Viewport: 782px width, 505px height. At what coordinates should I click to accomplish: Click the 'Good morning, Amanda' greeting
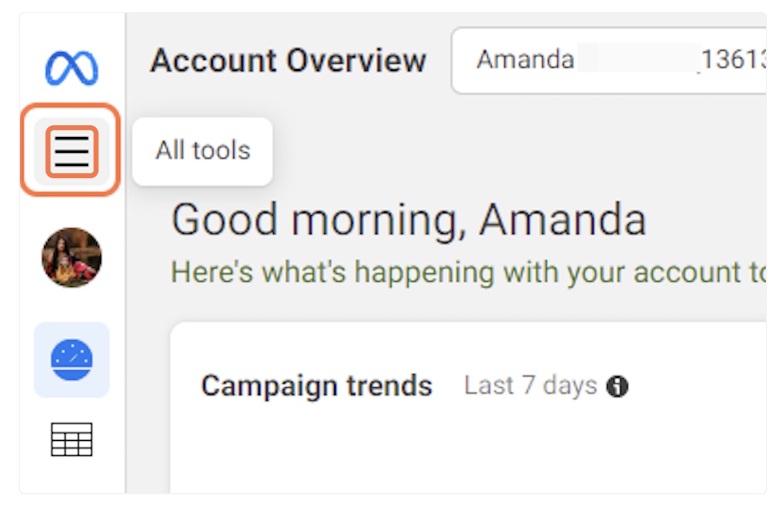[x=408, y=220]
